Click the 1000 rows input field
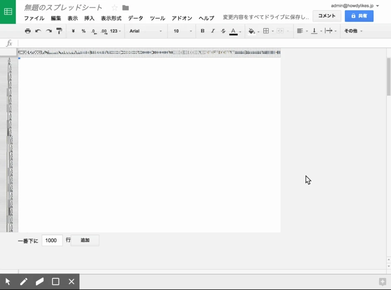This screenshot has width=391, height=290. point(52,240)
